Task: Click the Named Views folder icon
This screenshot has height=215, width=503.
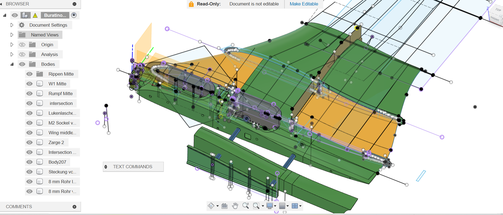Action: point(22,35)
